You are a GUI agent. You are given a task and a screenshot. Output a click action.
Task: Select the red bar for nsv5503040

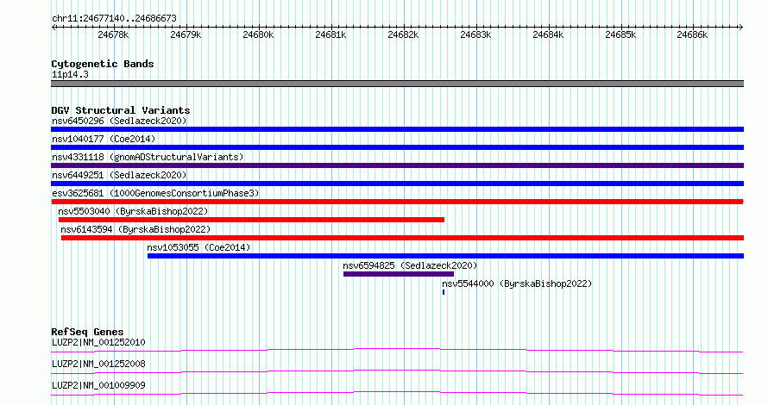(x=251, y=220)
